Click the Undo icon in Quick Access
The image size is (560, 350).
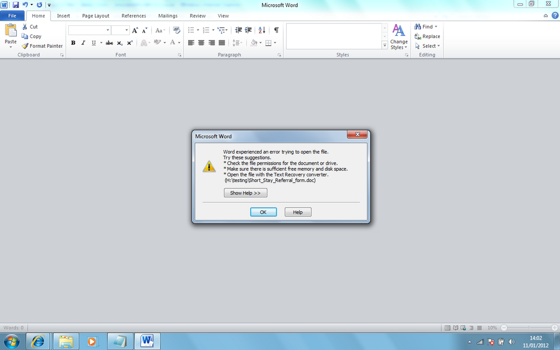pos(25,5)
